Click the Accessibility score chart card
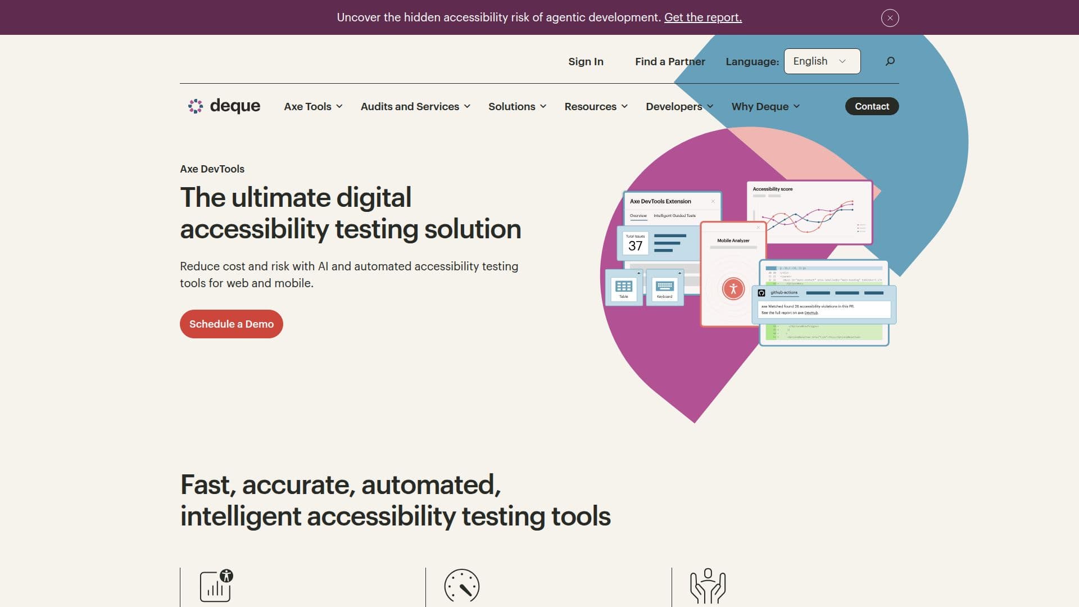1079x607 pixels. (x=809, y=212)
